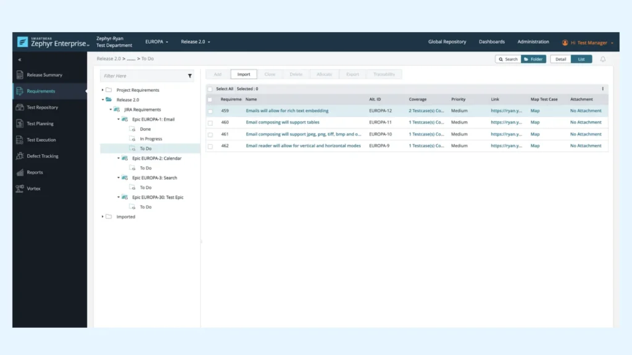Screen dimensions: 632x355
Task: Click the Import button
Action: [243, 75]
